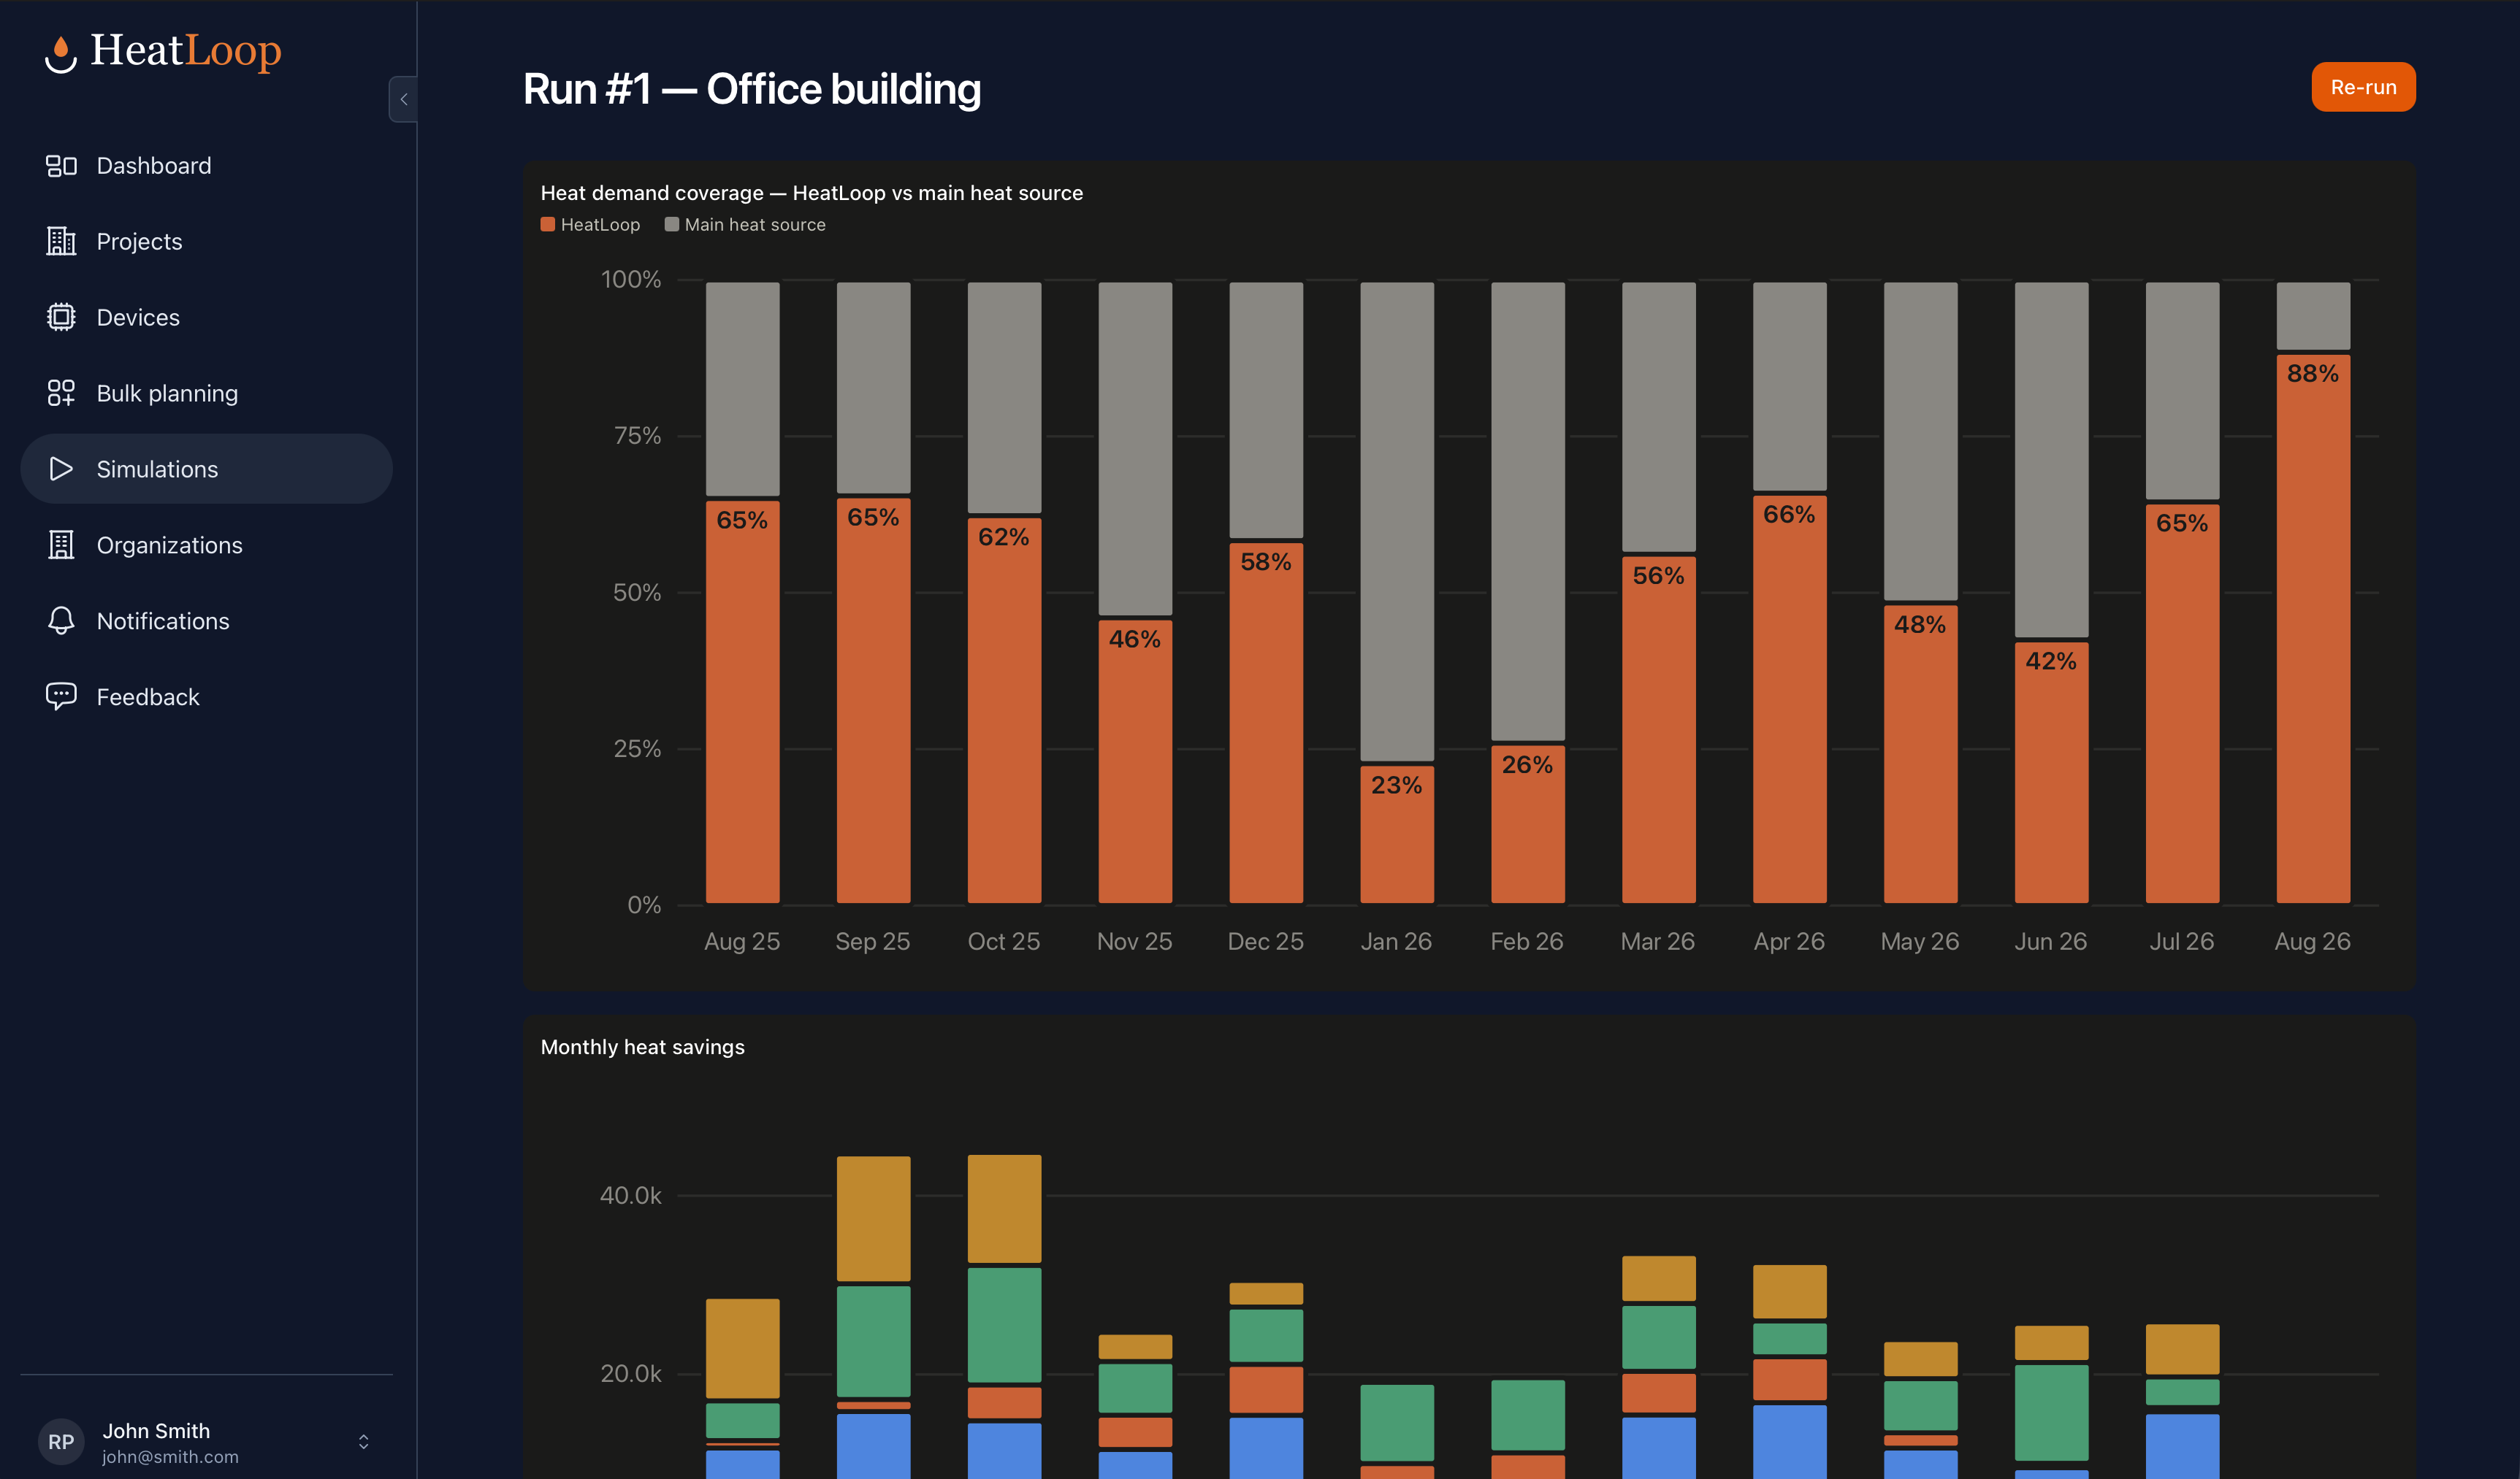Open Bulk planning from the sidebar
2520x1479 pixels.
tap(206, 393)
